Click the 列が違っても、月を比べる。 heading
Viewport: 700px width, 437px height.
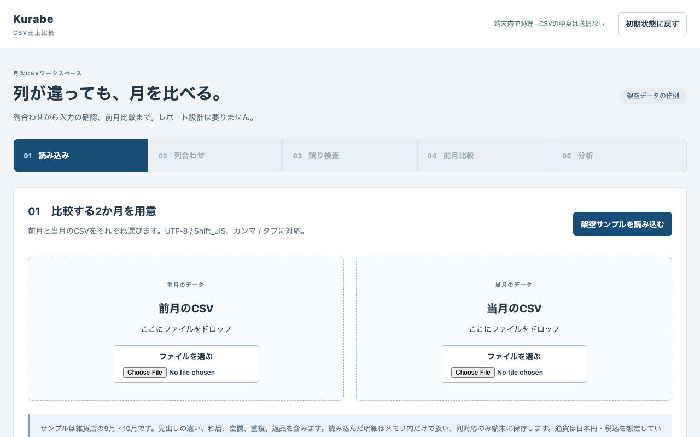pos(118,93)
